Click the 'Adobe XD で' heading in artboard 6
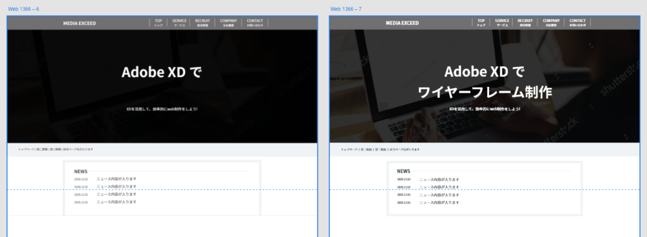The height and width of the screenshot is (237, 647). (162, 72)
